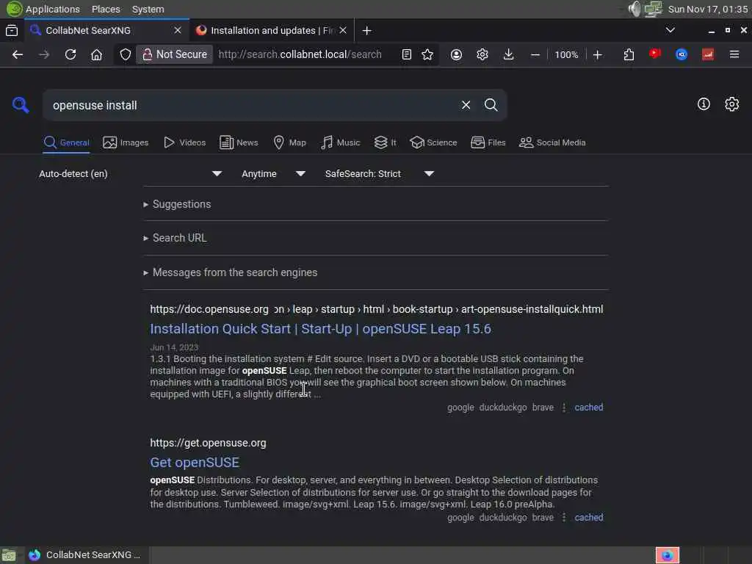This screenshot has width=752, height=564.
Task: Open more options for Installation Quick Start result
Action: pyautogui.click(x=564, y=407)
